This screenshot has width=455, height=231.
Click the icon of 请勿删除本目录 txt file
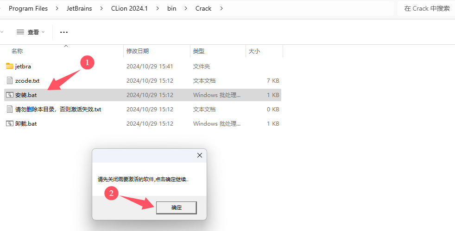(x=10, y=109)
